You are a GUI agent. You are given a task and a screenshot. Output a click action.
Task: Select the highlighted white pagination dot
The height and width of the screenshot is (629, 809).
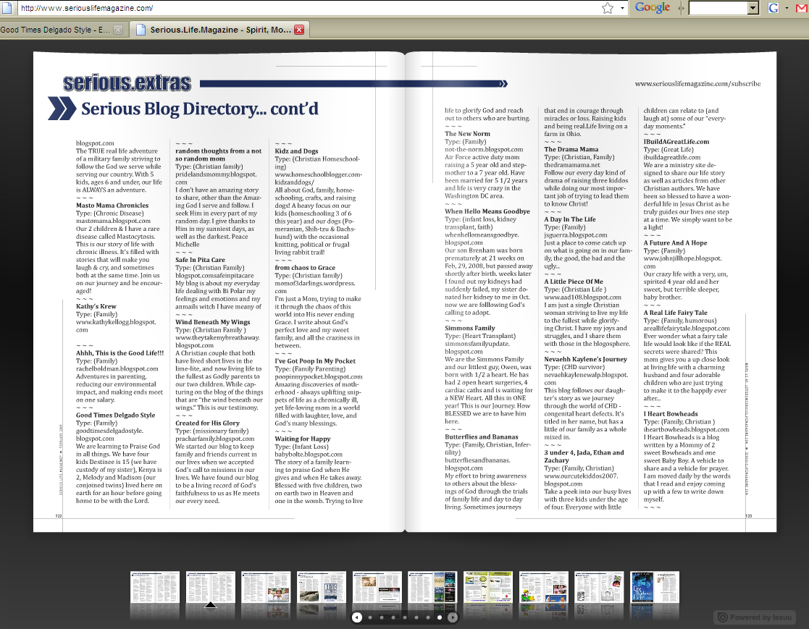tap(440, 617)
